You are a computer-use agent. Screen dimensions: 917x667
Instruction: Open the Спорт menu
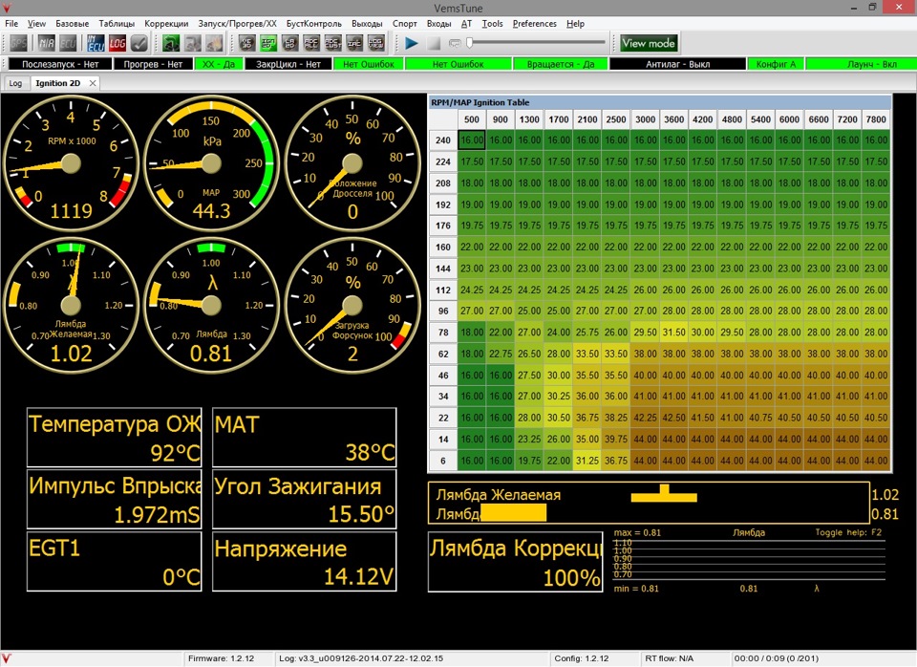click(x=405, y=23)
